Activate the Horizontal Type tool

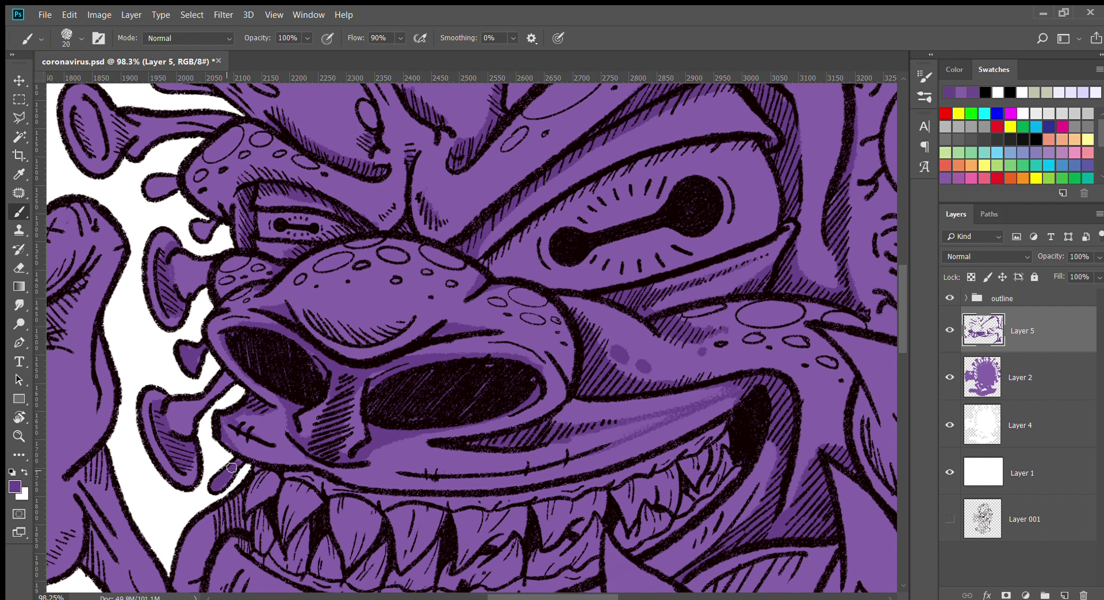(x=19, y=361)
